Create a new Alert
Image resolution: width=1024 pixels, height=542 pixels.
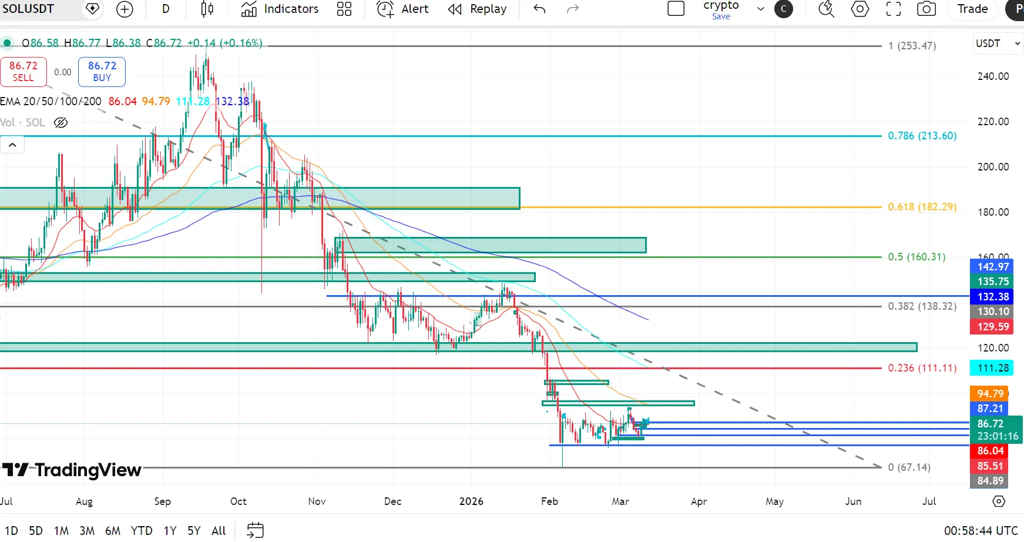click(x=402, y=9)
